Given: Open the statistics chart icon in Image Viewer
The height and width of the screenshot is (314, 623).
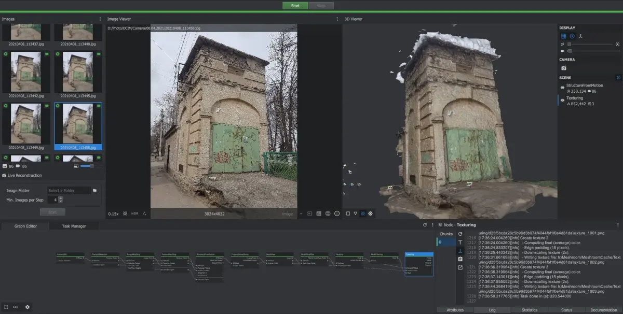Looking at the screenshot, I should click(319, 213).
